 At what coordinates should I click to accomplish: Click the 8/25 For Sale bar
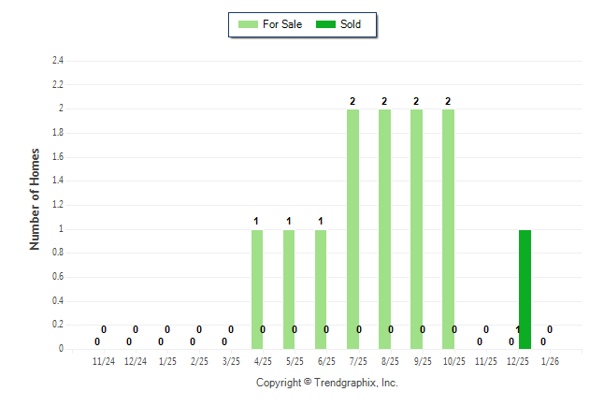tap(384, 229)
